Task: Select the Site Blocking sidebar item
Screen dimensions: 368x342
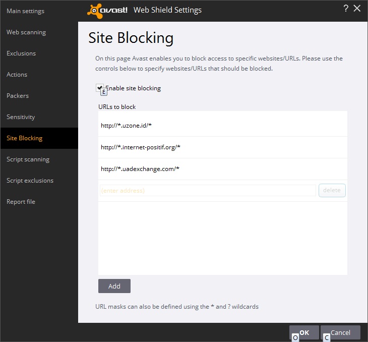Action: [x=39, y=138]
